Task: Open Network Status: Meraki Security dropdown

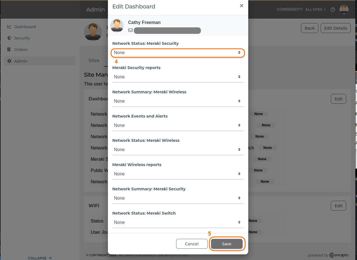Action: [x=178, y=53]
